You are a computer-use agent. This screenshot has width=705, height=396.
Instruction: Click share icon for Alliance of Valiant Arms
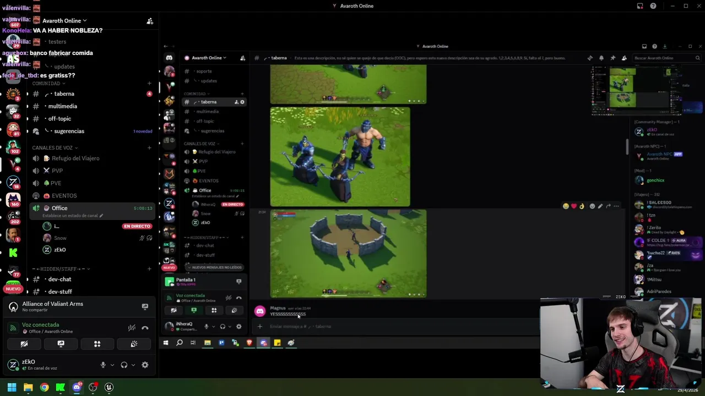click(145, 307)
